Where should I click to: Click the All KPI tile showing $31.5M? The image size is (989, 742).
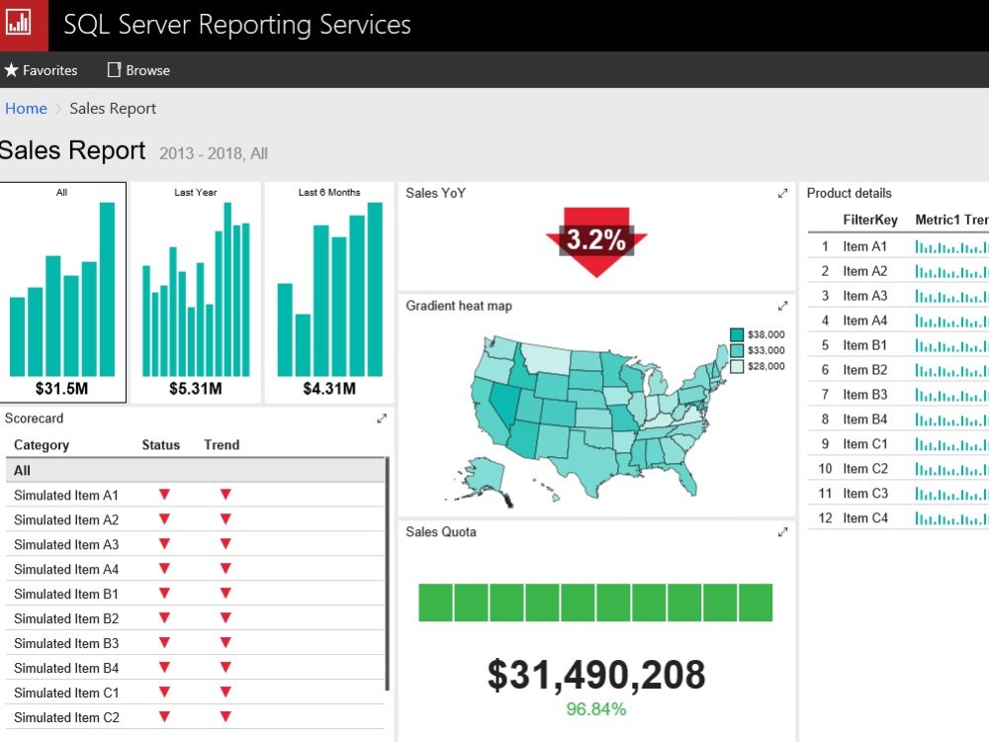tap(63, 291)
